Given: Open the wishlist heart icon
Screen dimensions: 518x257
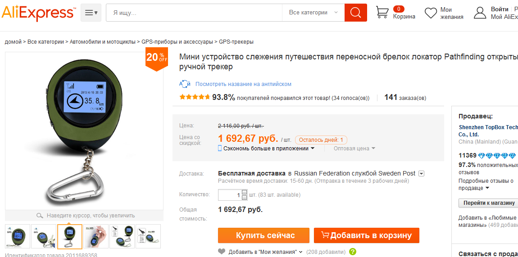Looking at the screenshot, I should click(x=431, y=13).
